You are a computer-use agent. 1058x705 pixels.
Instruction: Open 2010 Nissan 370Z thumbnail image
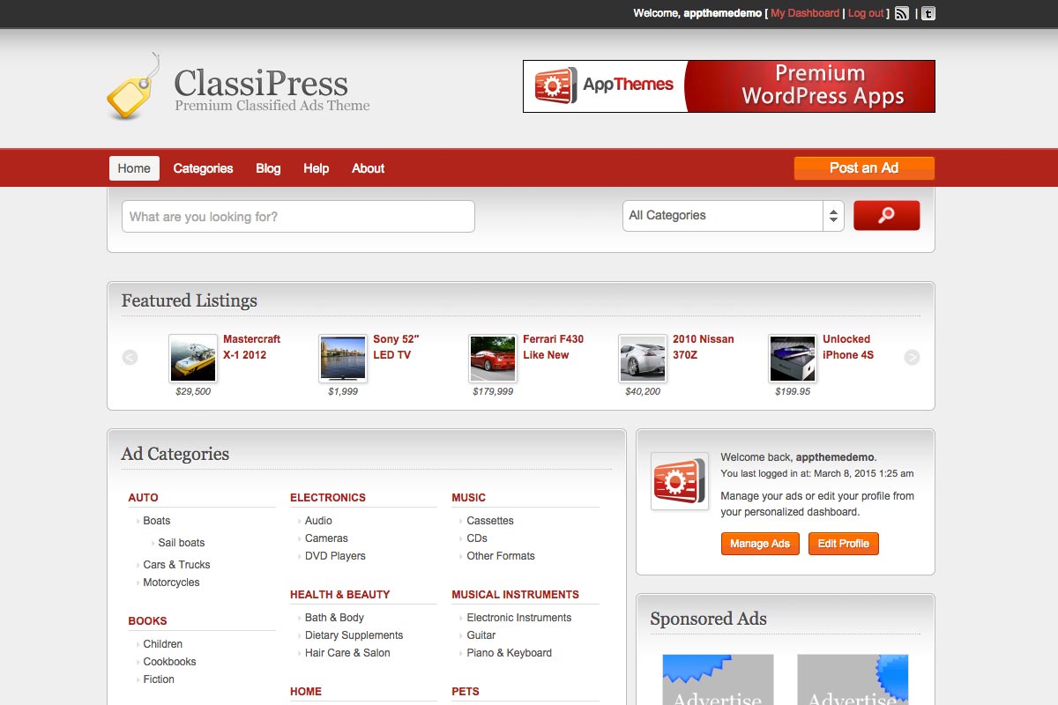coord(643,358)
